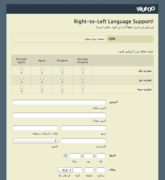Viewport: 165px width, 180px height.
Task: Click the month (ماه) date field
Action: click(x=101, y=156)
